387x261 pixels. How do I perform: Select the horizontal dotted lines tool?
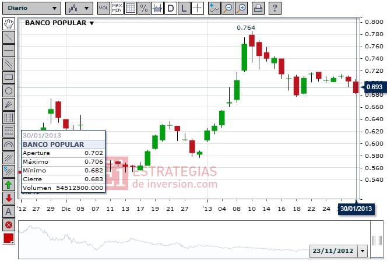point(9,130)
